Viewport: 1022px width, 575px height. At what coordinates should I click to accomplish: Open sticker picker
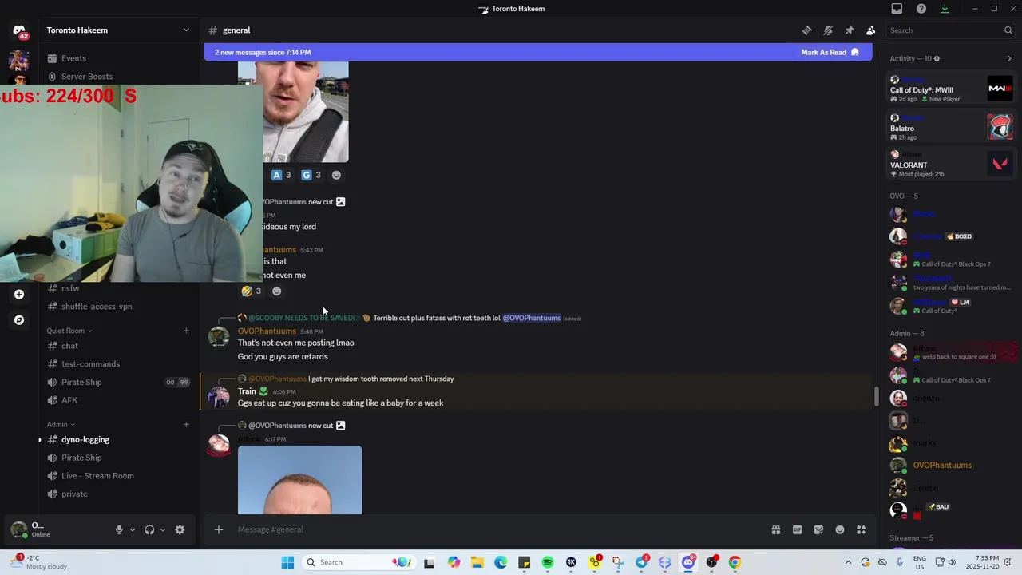pos(818,529)
